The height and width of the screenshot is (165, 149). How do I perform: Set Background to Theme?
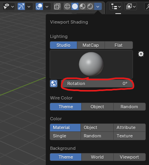tap(66, 157)
